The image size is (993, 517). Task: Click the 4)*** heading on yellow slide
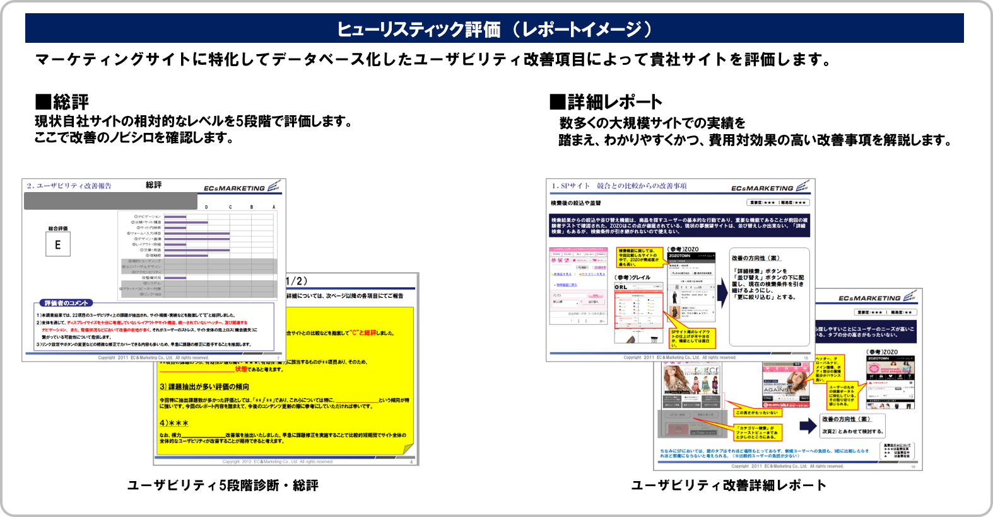coord(174,423)
